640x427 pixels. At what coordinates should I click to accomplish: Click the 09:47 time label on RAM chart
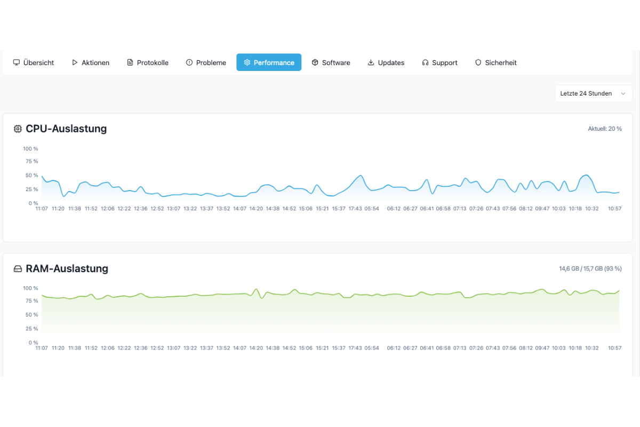pos(542,348)
